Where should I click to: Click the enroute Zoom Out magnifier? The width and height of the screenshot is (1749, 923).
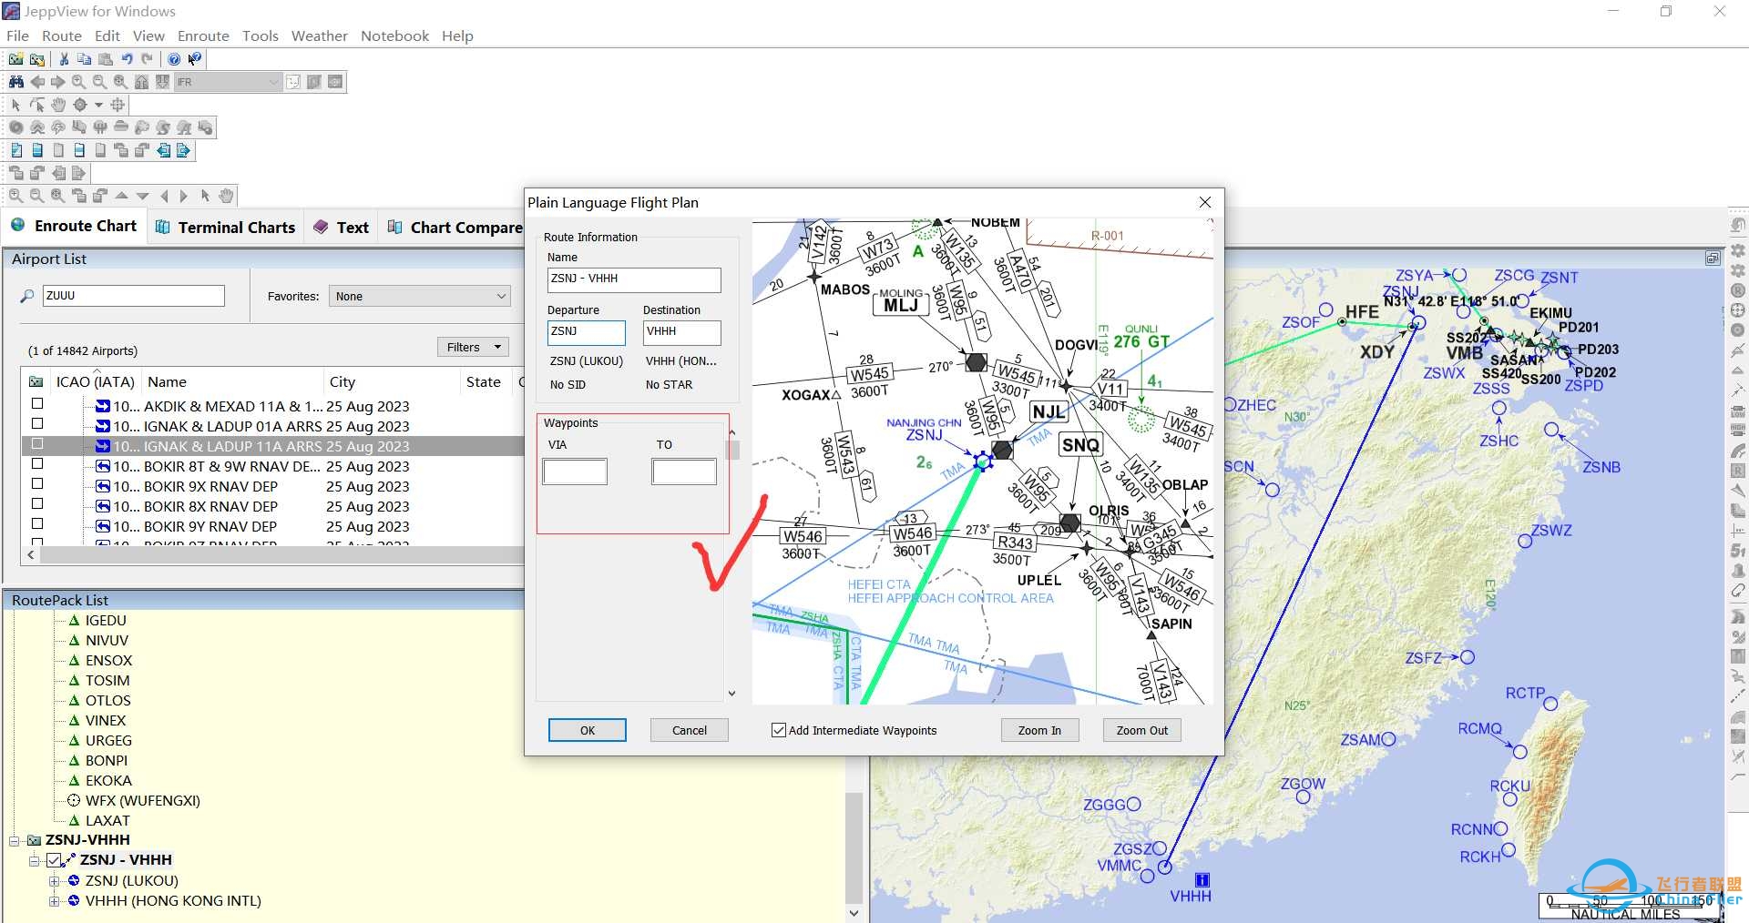click(x=99, y=82)
